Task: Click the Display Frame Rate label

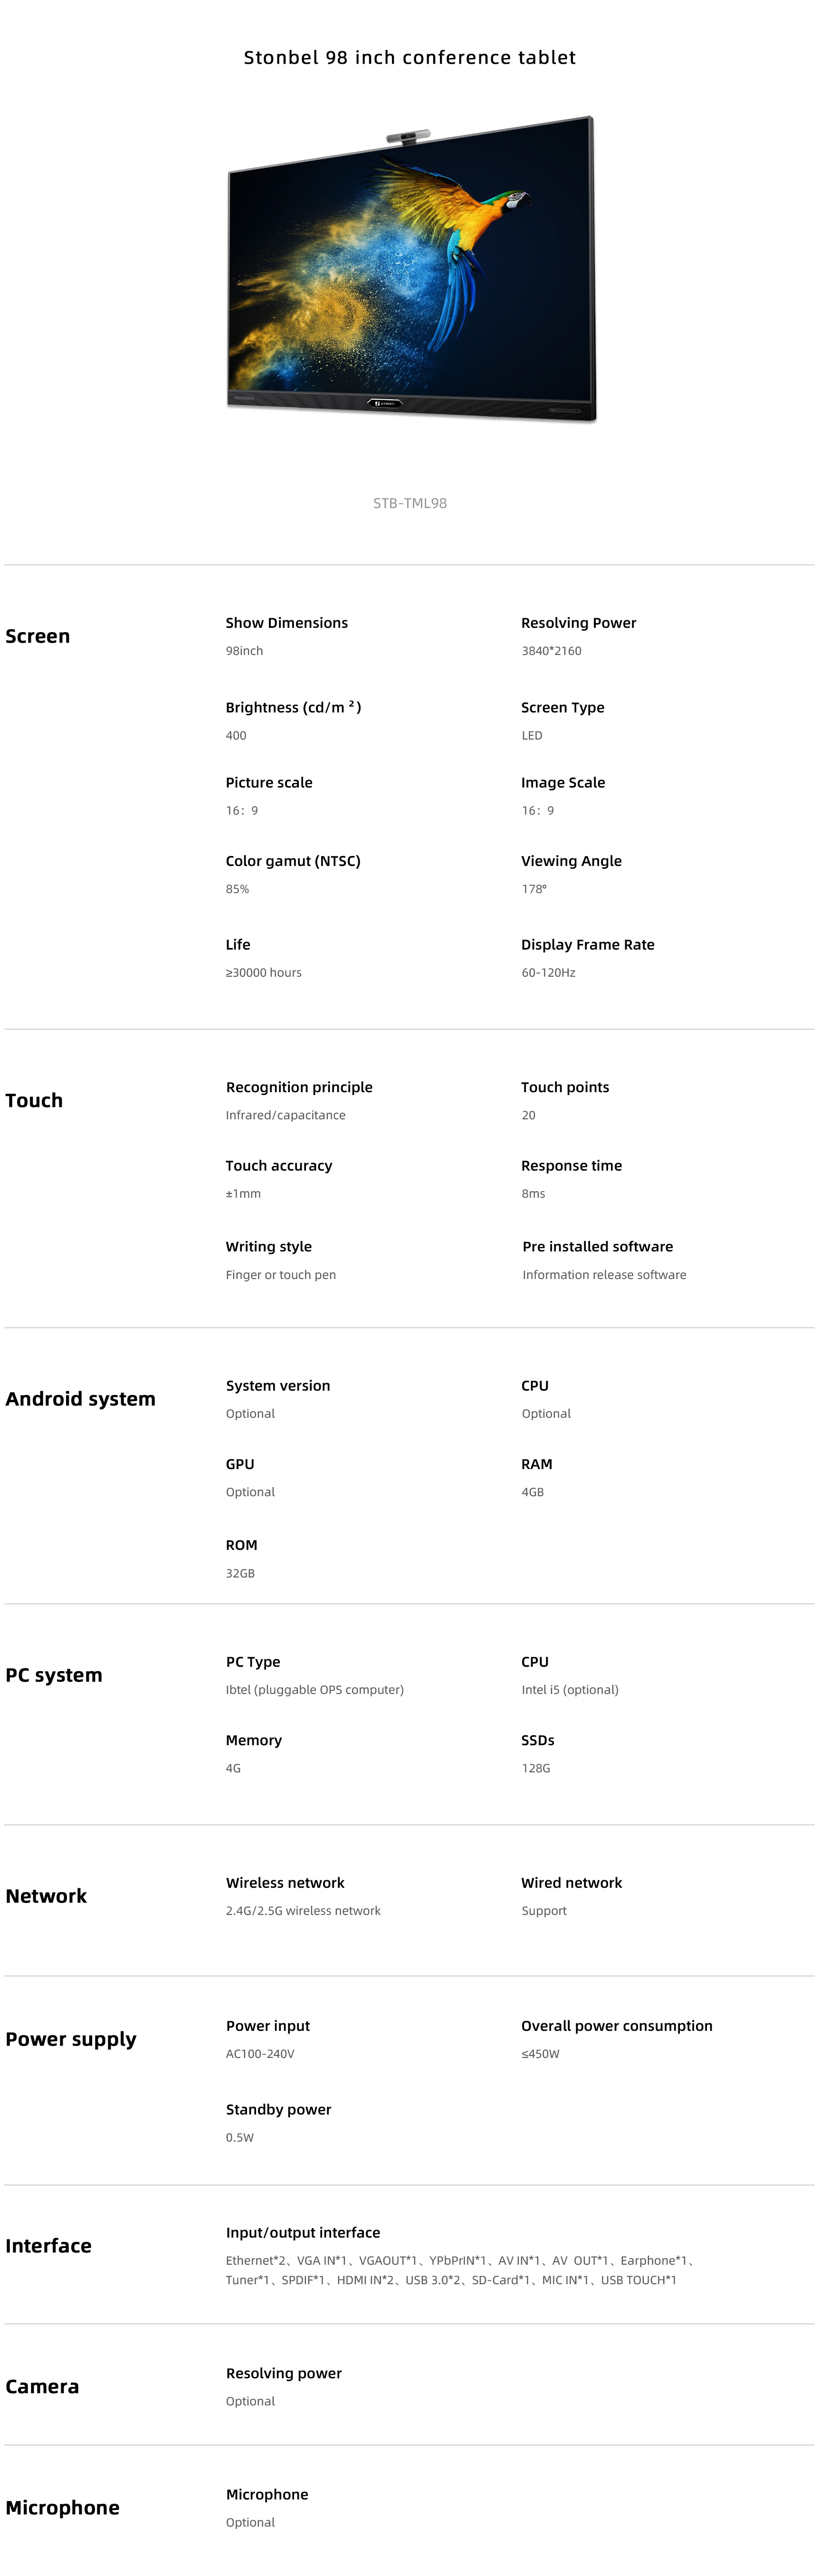Action: click(x=588, y=944)
